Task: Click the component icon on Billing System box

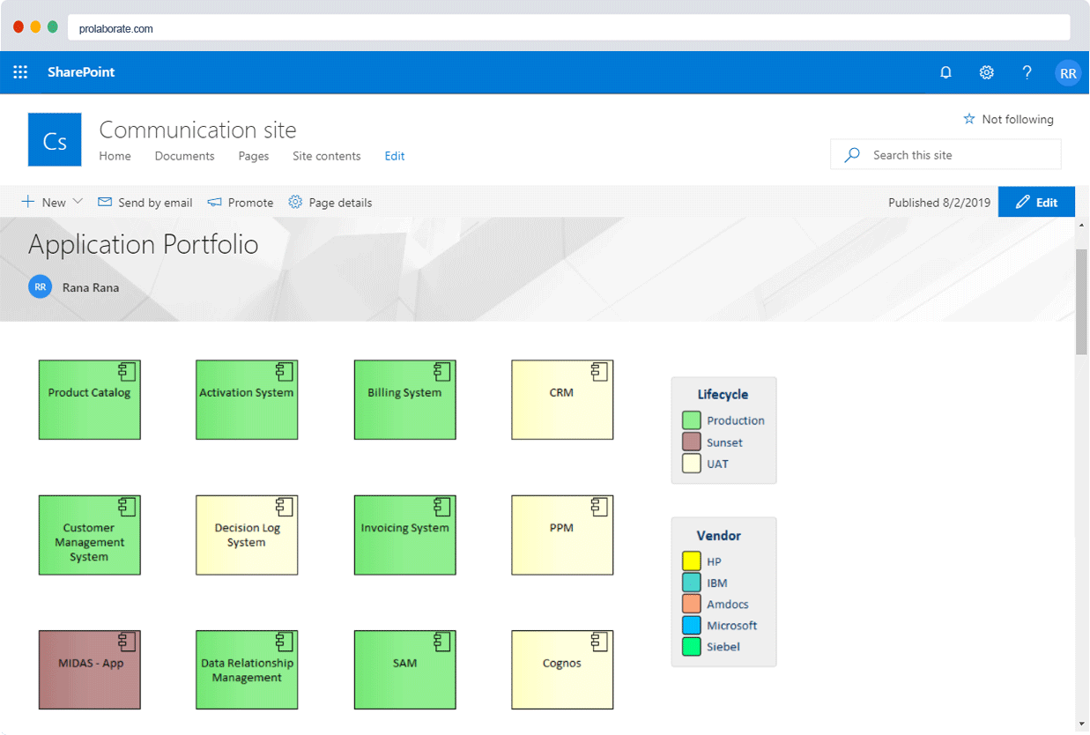Action: tap(442, 371)
